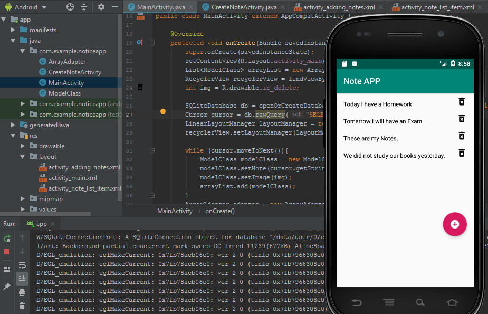Expand the com.example.noticeapp (test) package

(x=22, y=114)
